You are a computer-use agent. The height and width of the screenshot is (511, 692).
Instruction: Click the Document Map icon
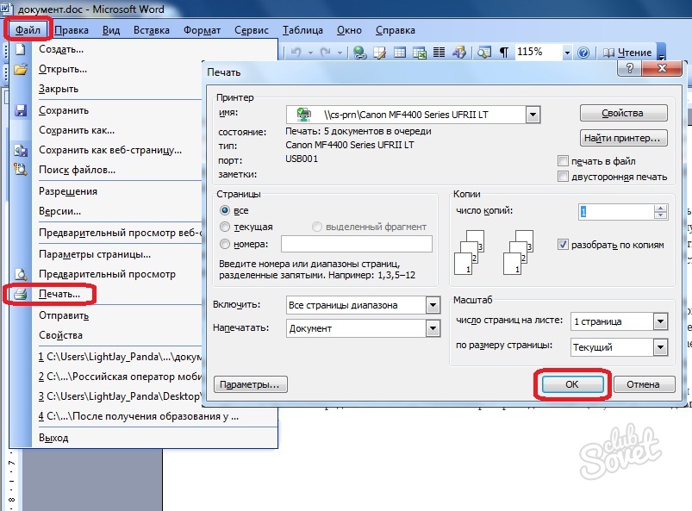click(484, 53)
